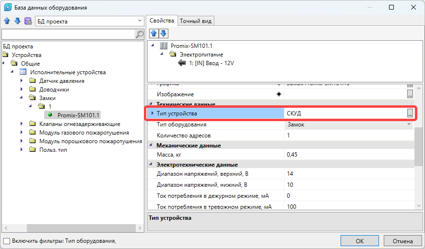Select 1: [IN] Ввод - 12V entry
The image size is (425, 249).
point(212,63)
